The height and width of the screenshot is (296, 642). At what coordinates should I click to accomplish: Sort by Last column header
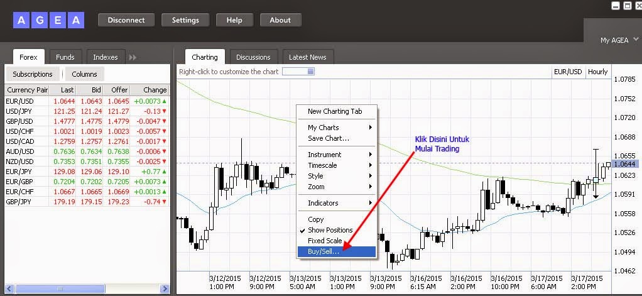click(63, 90)
